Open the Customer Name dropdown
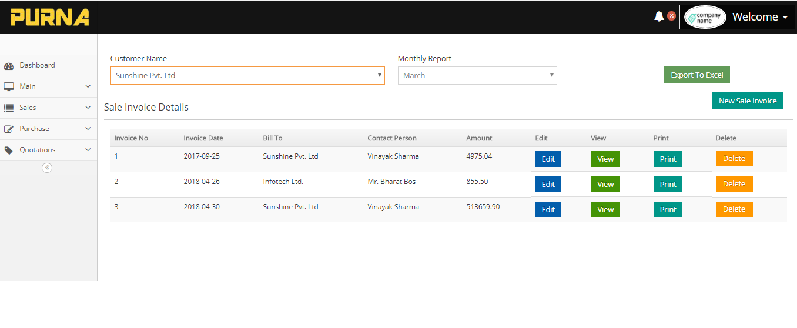Image resolution: width=797 pixels, height=328 pixels. [247, 75]
